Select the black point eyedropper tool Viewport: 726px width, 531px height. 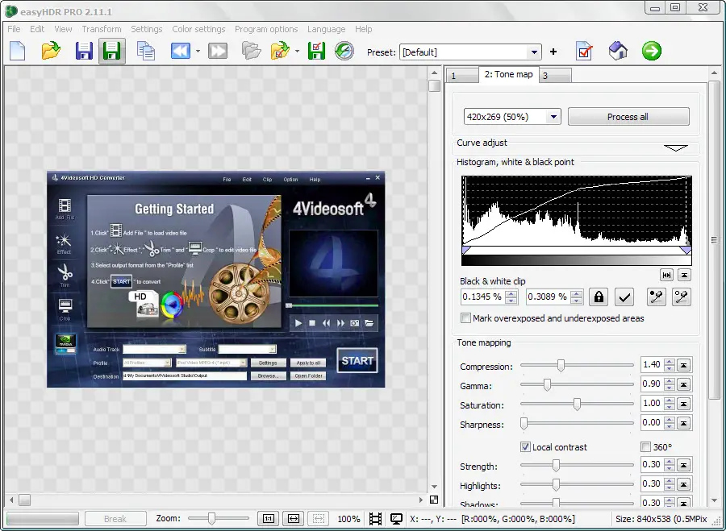point(656,297)
